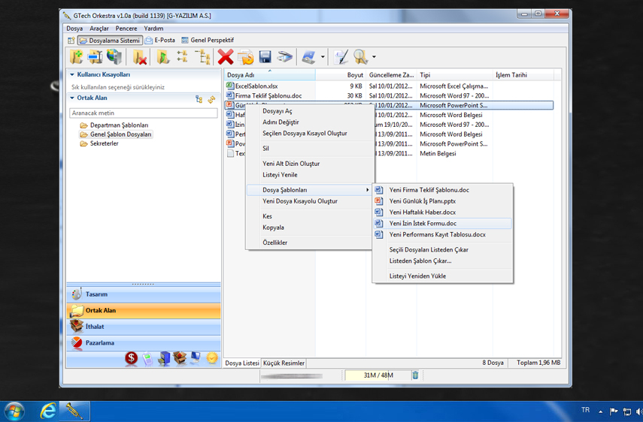This screenshot has width=643, height=422.
Task: Collapse the Kullanıcı Kısayolları section
Action: pos(72,75)
